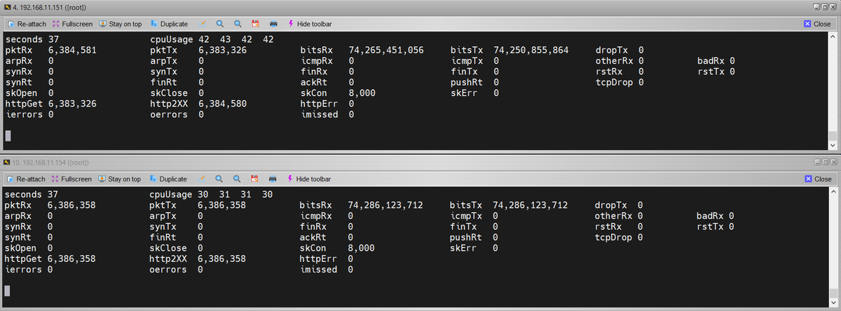Click the Close button in 192.168.11.154 toolbar
The width and height of the screenshot is (841, 311).
818,179
